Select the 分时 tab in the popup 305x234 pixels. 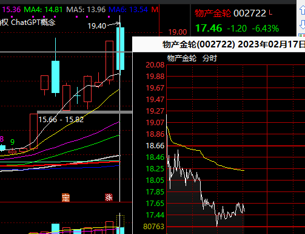click(209, 58)
